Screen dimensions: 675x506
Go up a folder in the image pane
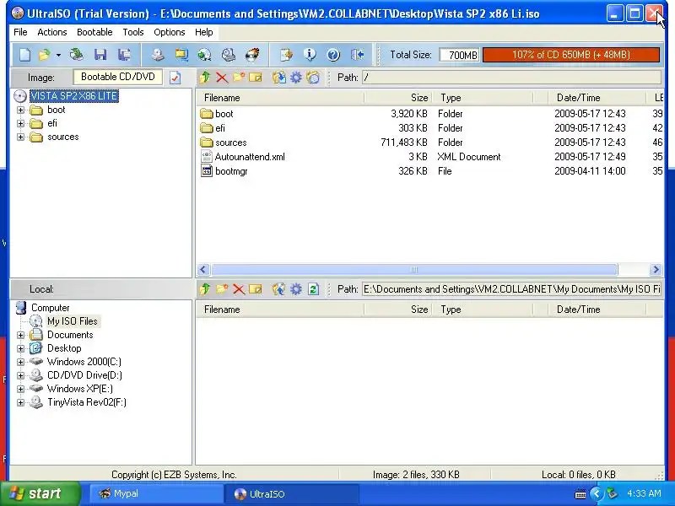(205, 78)
